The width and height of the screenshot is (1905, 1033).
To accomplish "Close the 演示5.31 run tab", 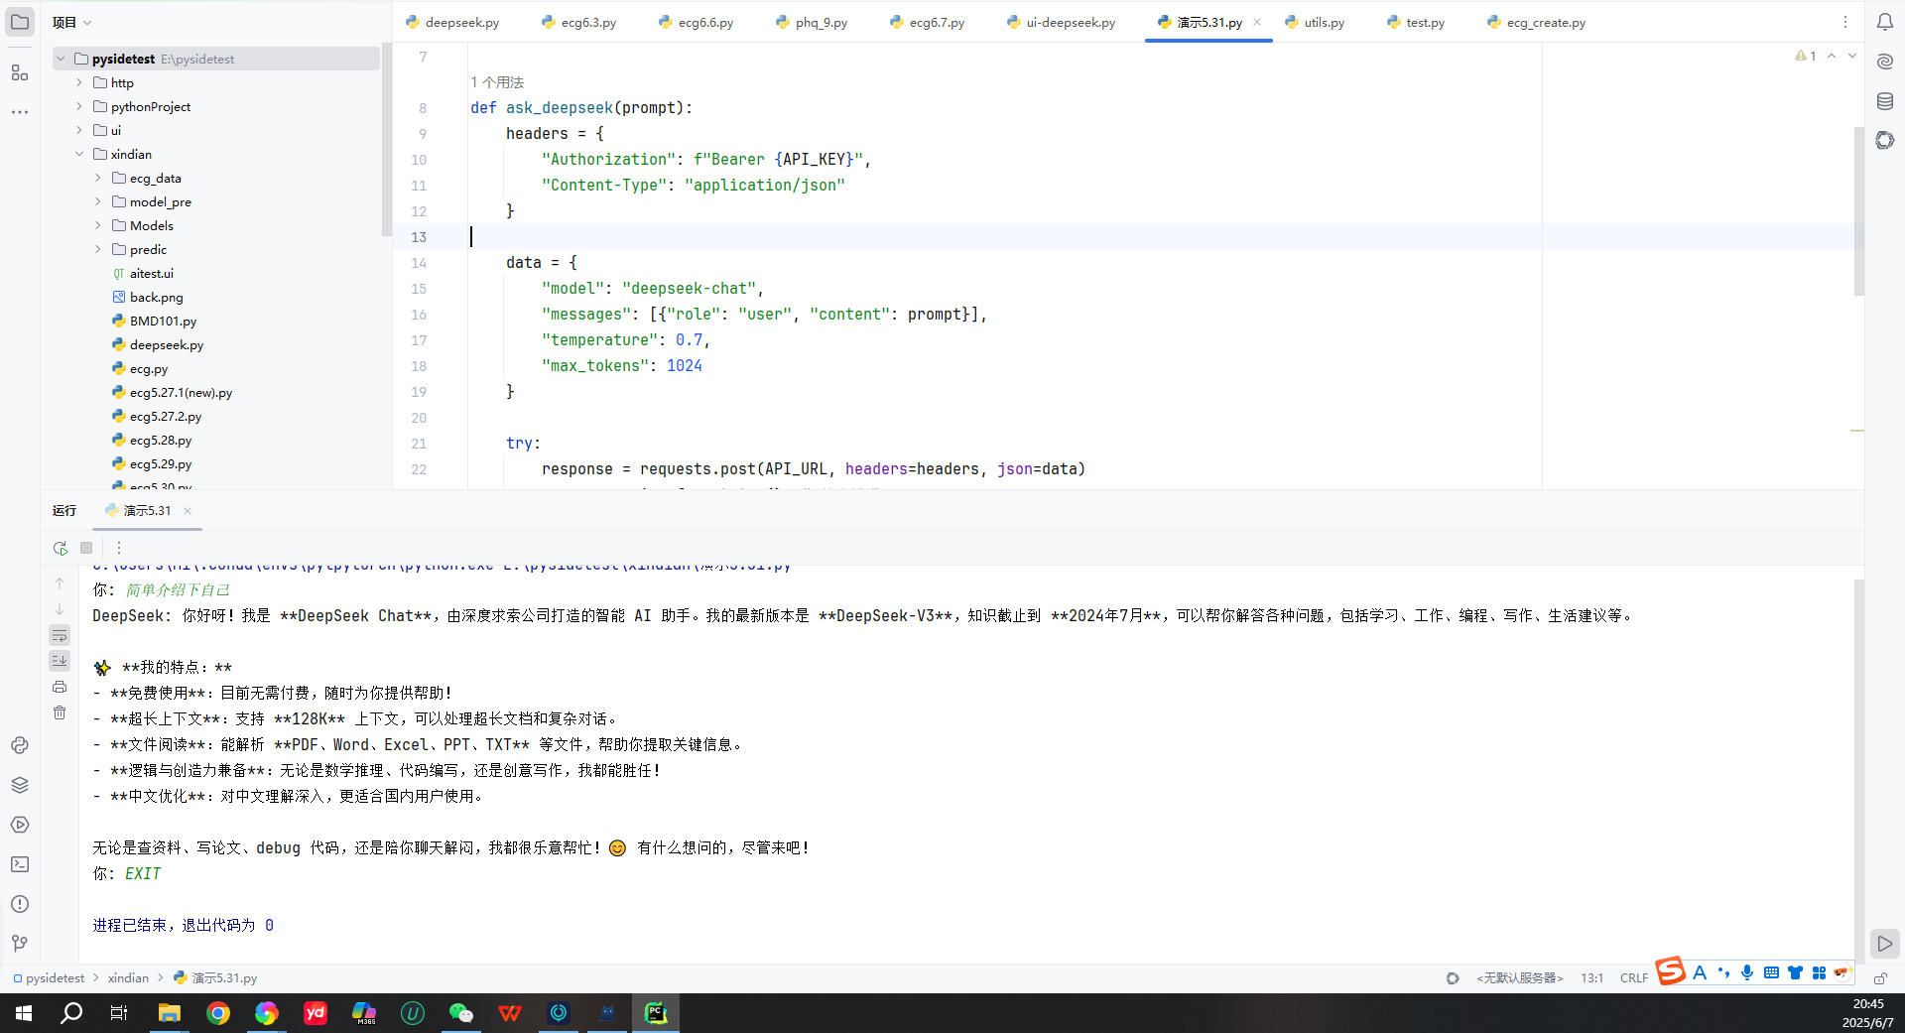I will [188, 511].
